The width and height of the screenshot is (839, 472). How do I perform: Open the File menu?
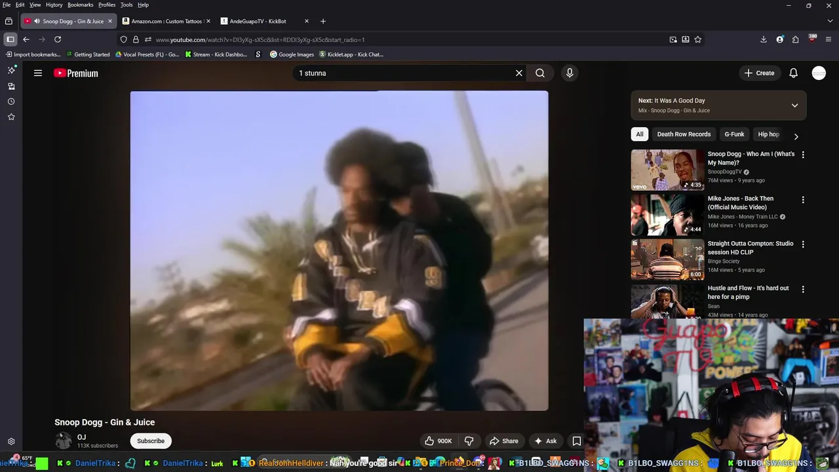(7, 5)
